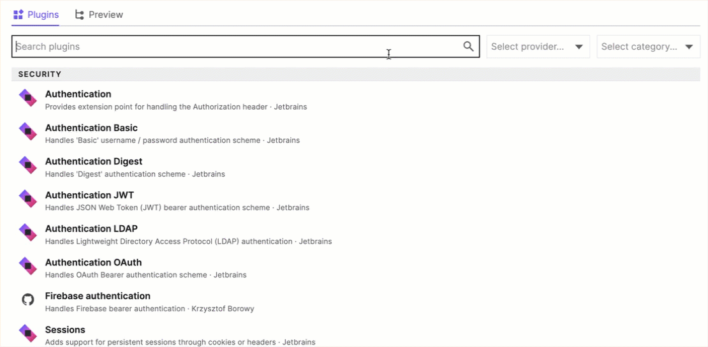The width and height of the screenshot is (708, 347).
Task: Click the Authentication Basic plugin icon
Action: [x=27, y=131]
